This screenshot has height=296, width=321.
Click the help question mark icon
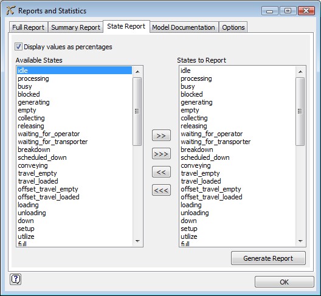(x=16, y=279)
